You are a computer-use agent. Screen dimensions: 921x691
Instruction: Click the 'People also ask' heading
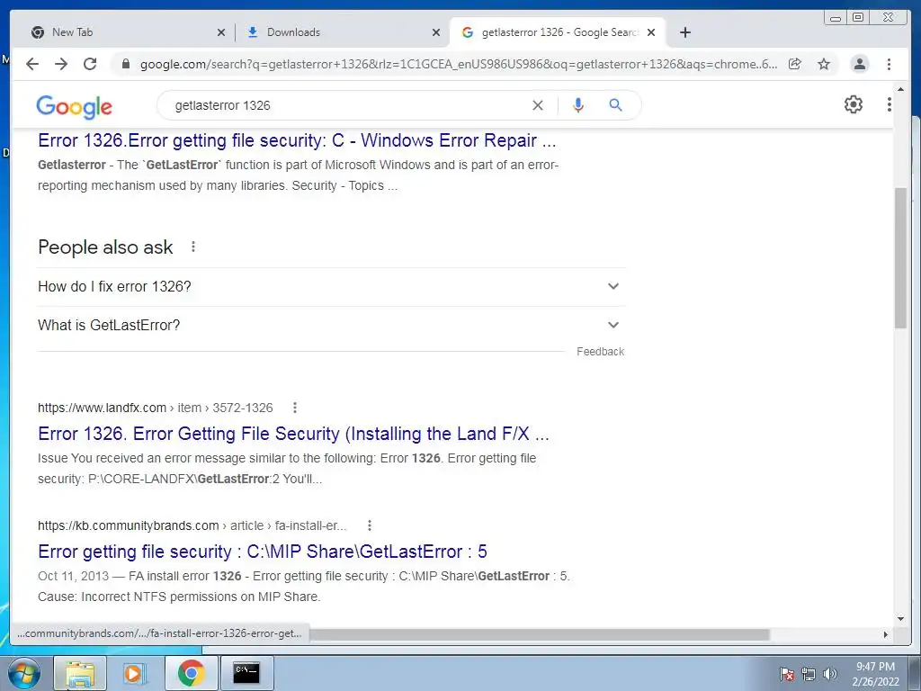click(x=105, y=247)
